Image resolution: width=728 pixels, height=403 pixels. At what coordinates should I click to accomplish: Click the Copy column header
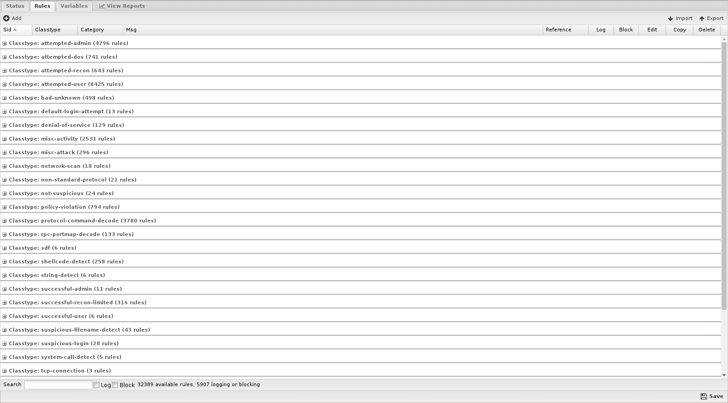coord(679,30)
